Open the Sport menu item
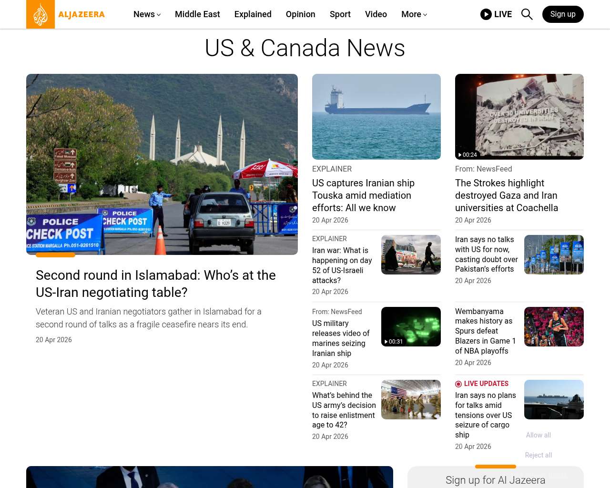This screenshot has width=610, height=488. 340,14
